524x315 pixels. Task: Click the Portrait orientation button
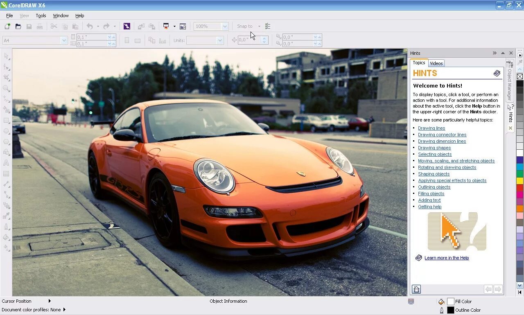(127, 40)
